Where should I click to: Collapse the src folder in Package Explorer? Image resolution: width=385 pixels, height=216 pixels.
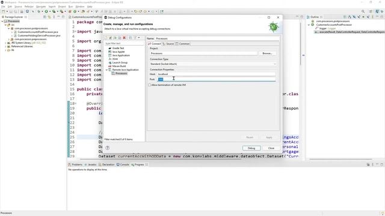(5, 25)
